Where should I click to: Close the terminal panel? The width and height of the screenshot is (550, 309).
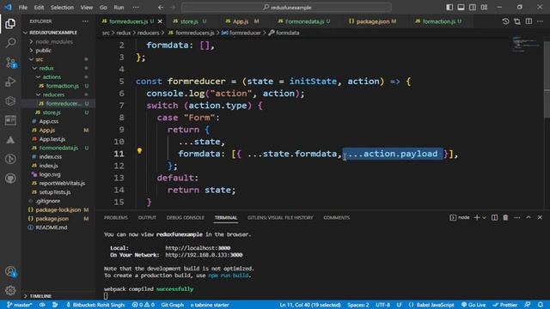[540, 217]
